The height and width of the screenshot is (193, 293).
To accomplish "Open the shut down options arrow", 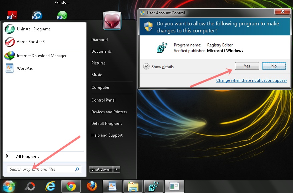I will 116,169.
